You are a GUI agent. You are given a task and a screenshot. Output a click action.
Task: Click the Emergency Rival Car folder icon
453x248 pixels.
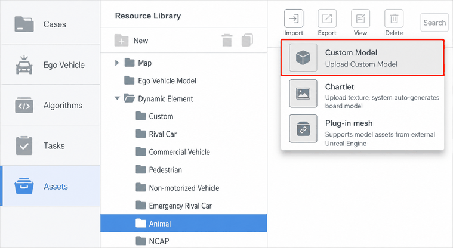pyautogui.click(x=141, y=205)
